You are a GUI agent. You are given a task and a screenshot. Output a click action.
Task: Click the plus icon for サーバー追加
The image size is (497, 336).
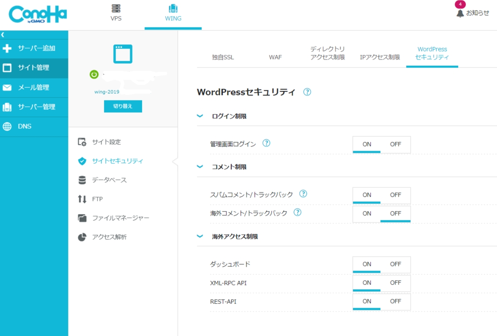coord(7,48)
